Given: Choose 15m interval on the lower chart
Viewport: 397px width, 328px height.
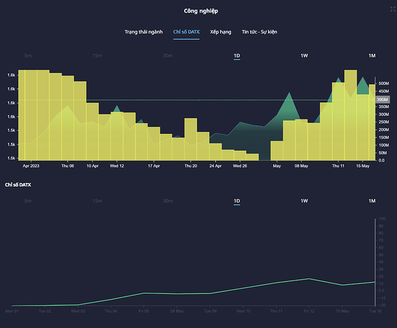Looking at the screenshot, I should click(97, 201).
